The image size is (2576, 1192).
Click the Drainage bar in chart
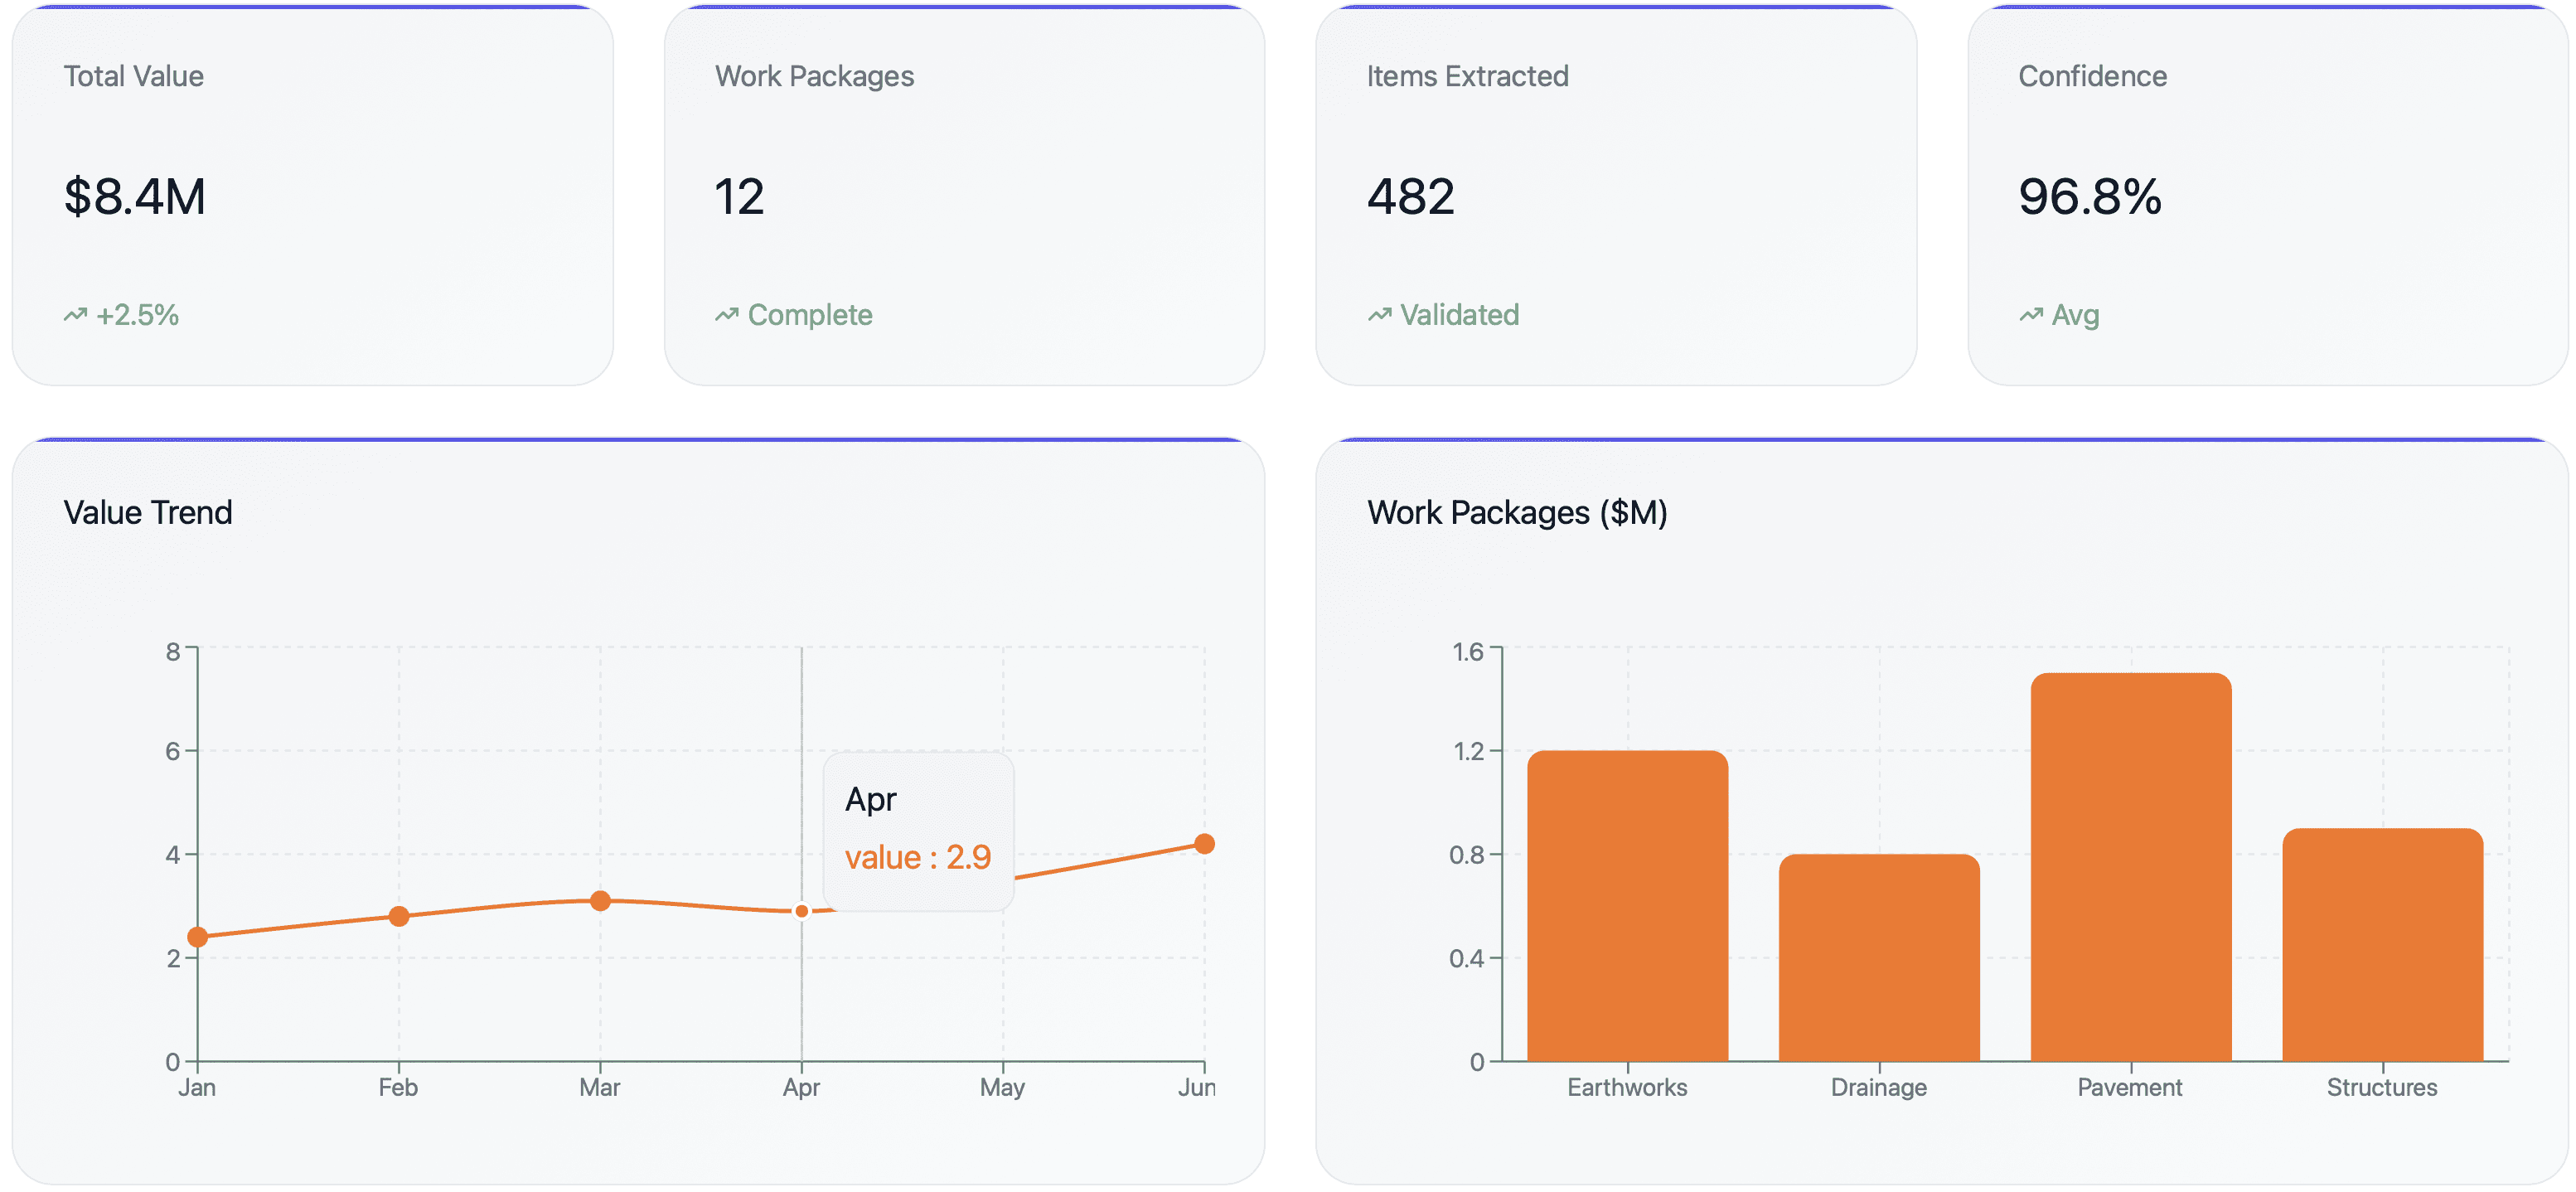click(x=1878, y=957)
